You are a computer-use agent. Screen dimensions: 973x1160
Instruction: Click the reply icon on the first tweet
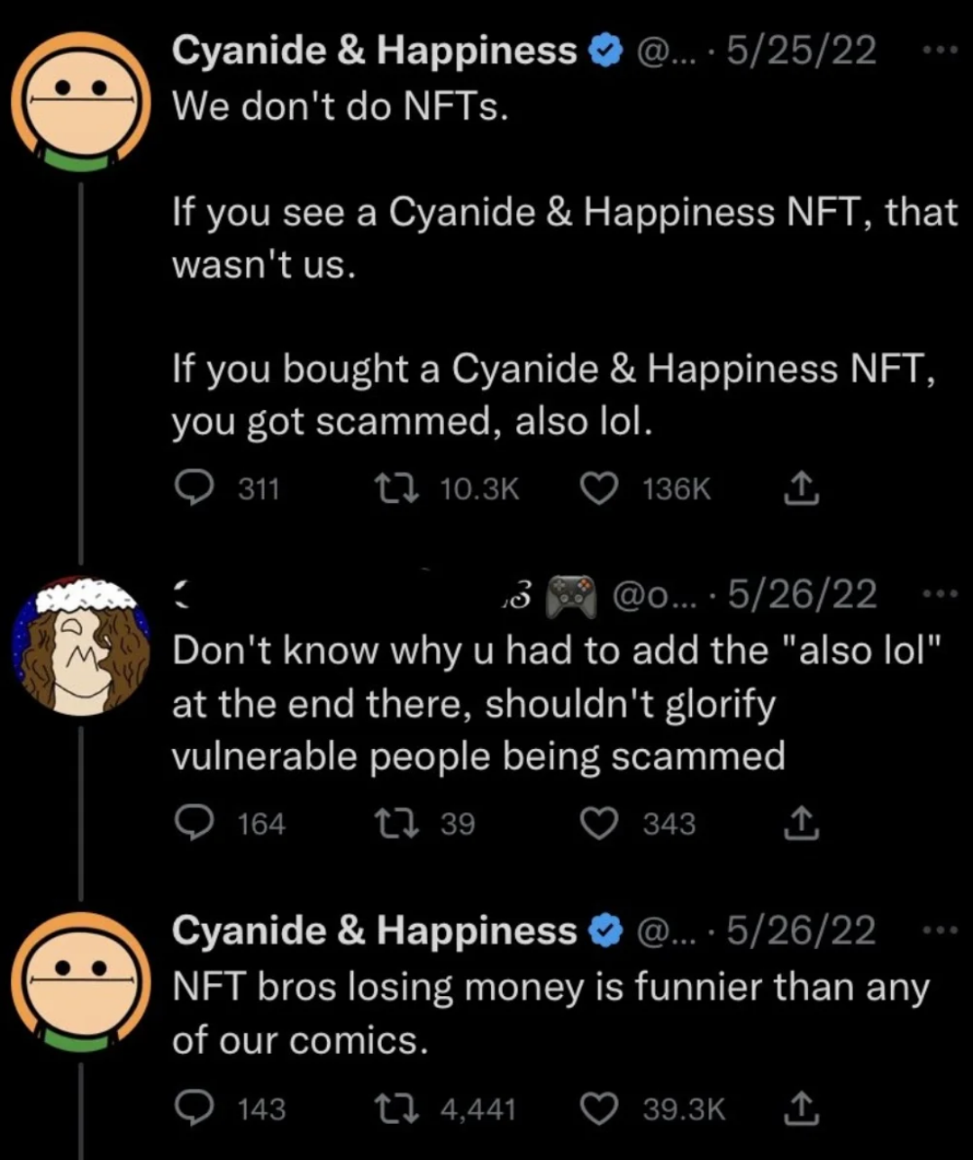(194, 489)
